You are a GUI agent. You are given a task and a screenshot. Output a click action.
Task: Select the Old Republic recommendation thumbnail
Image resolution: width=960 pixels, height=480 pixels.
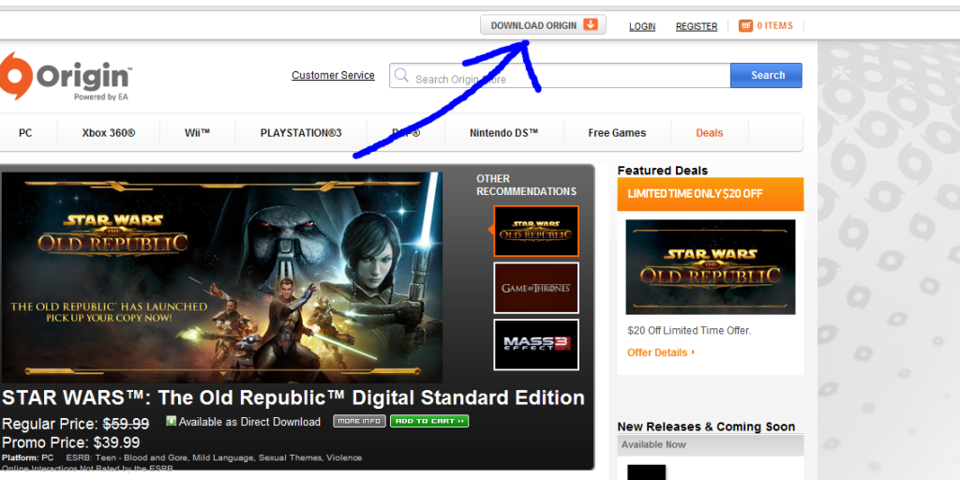click(535, 231)
